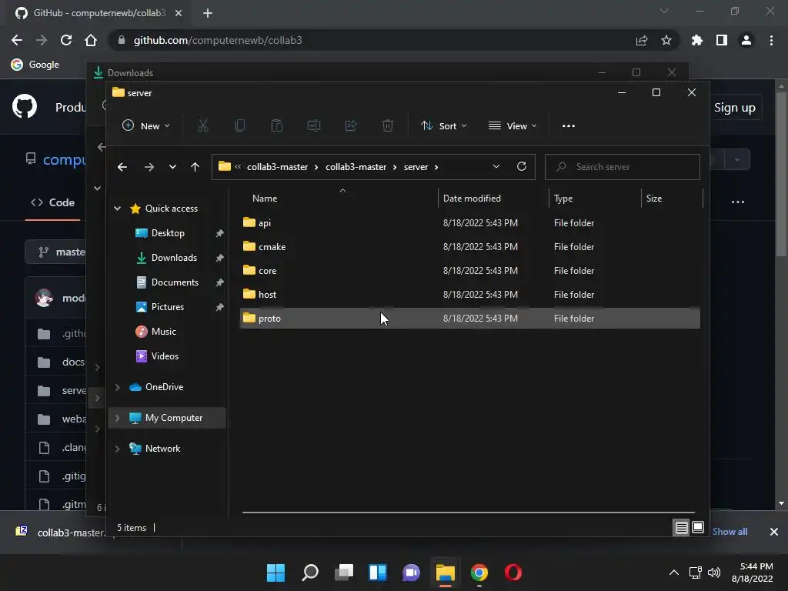Collapse the Quick access tree node
The width and height of the screenshot is (788, 591).
pos(118,208)
